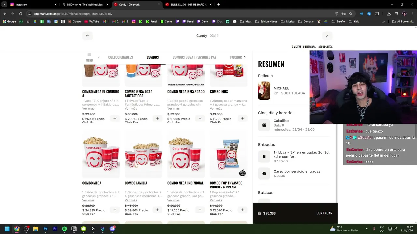
Task: Open Spotify from the taskbar
Action: pos(65,229)
